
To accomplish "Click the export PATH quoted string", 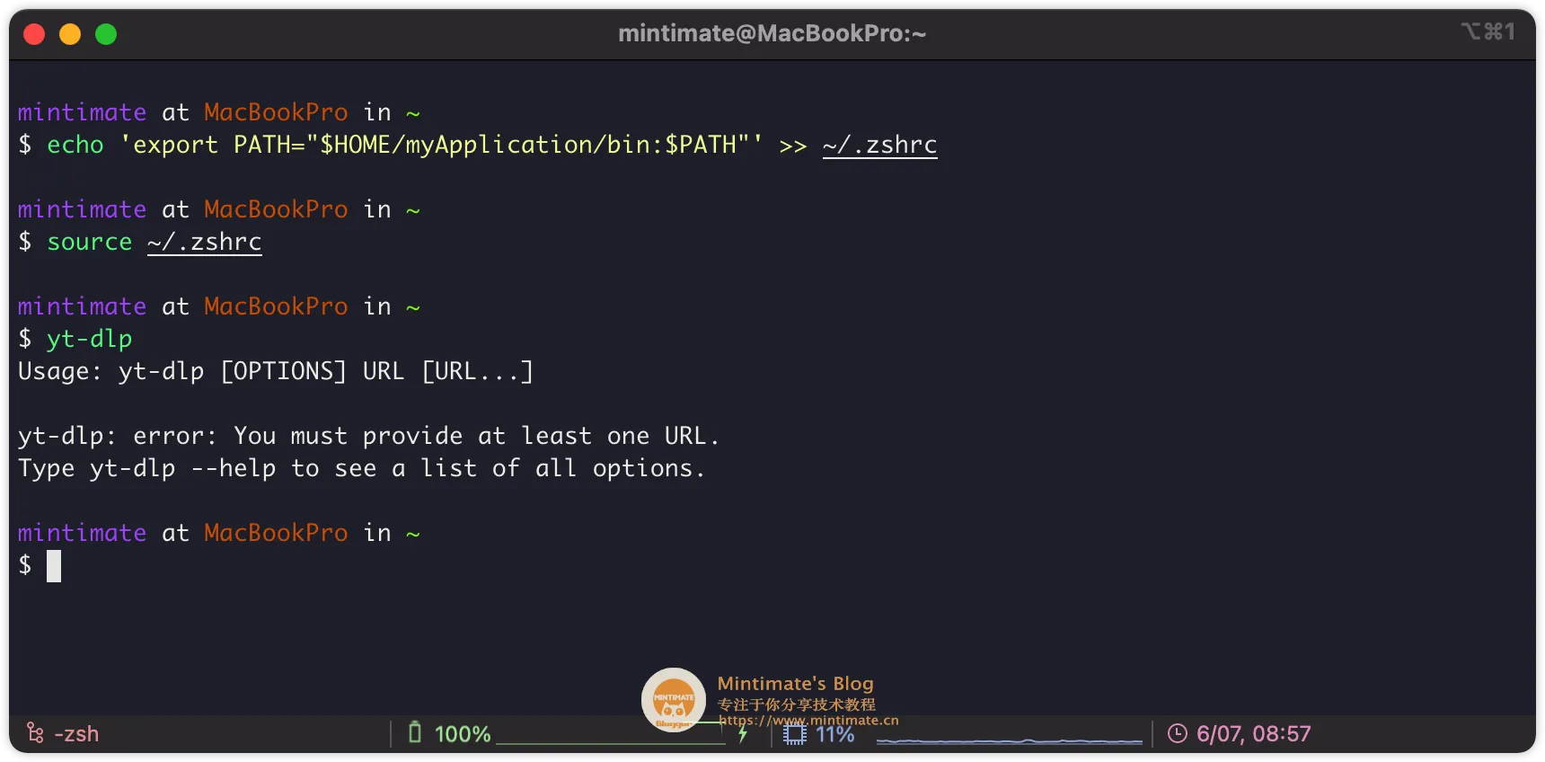I will coord(441,145).
